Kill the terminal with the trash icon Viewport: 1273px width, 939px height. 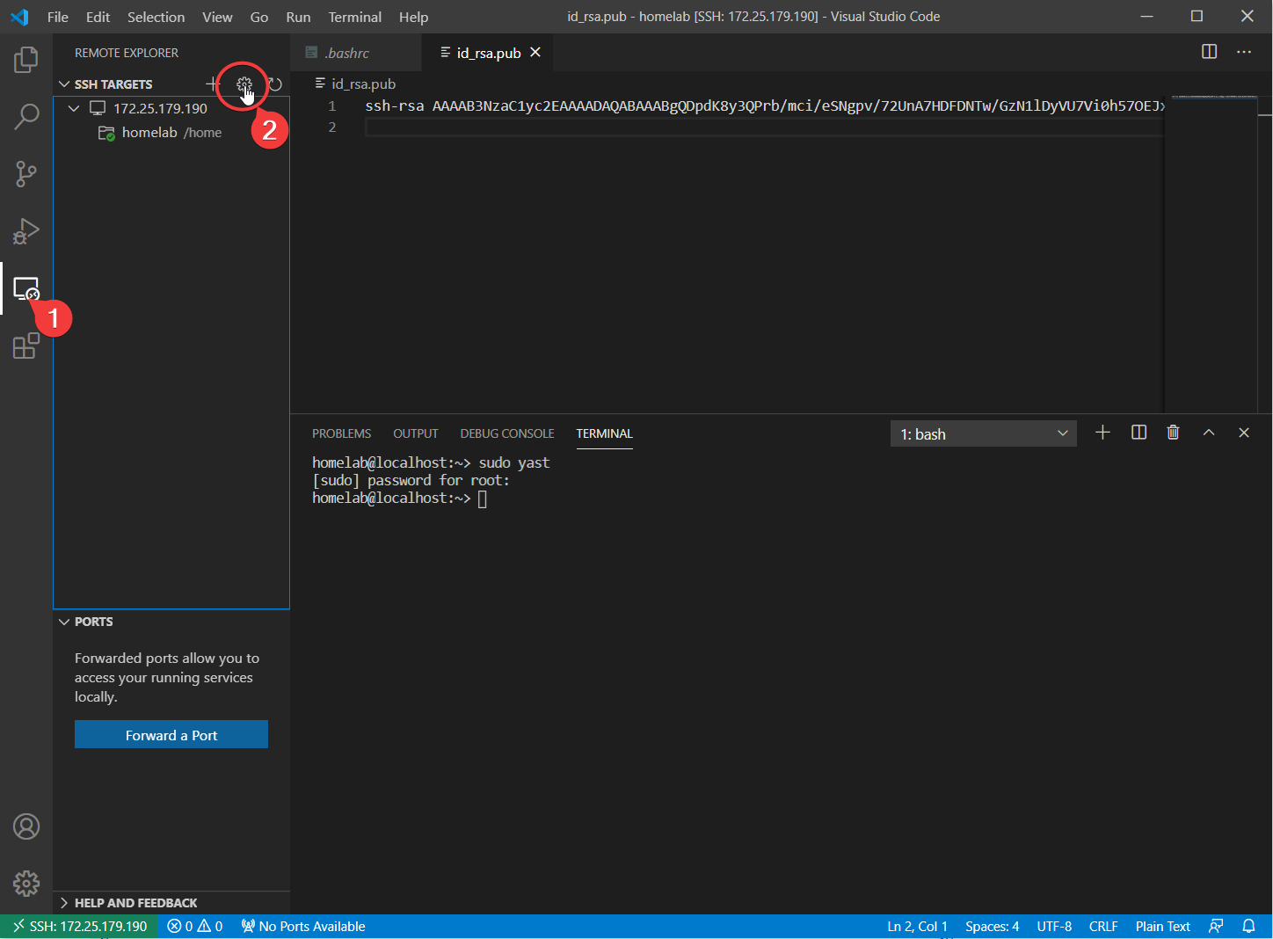pyautogui.click(x=1173, y=432)
